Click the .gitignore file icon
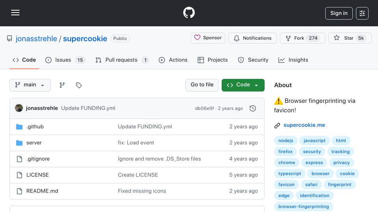Viewport: 378px width, 212px height. (19, 159)
